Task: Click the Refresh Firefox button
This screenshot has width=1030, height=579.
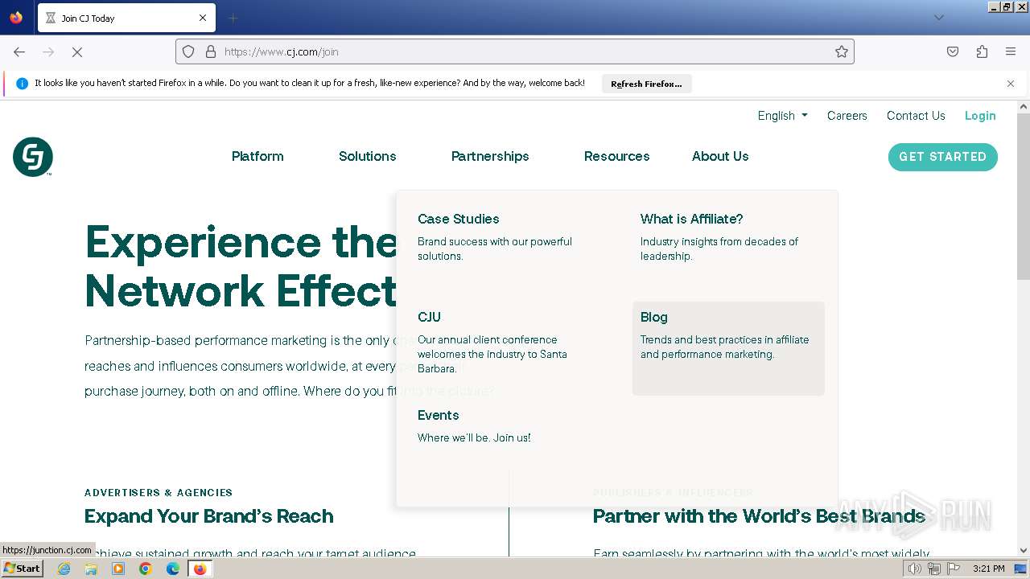Action: (646, 84)
